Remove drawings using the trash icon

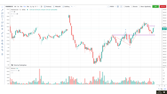click(2, 54)
